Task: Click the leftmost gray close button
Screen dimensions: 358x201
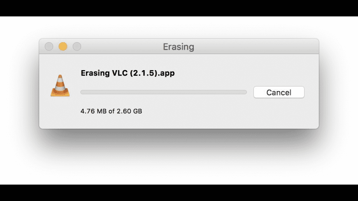Action: [x=49, y=47]
